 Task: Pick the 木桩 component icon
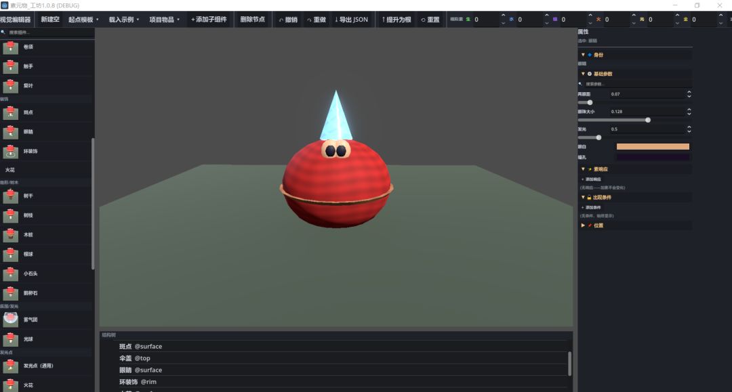10,235
